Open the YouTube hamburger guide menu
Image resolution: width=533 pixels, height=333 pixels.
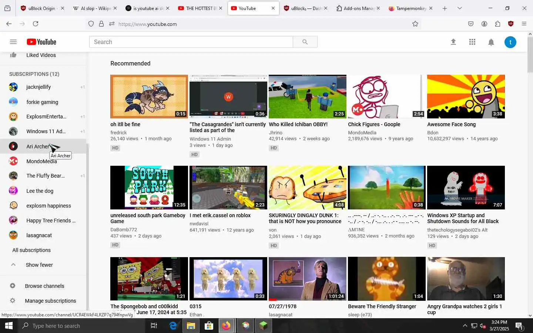[x=13, y=42]
